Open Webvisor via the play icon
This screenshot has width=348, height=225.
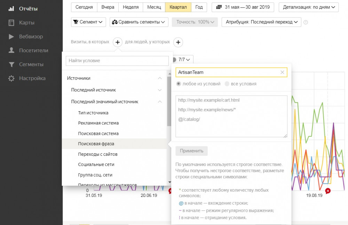(x=11, y=37)
